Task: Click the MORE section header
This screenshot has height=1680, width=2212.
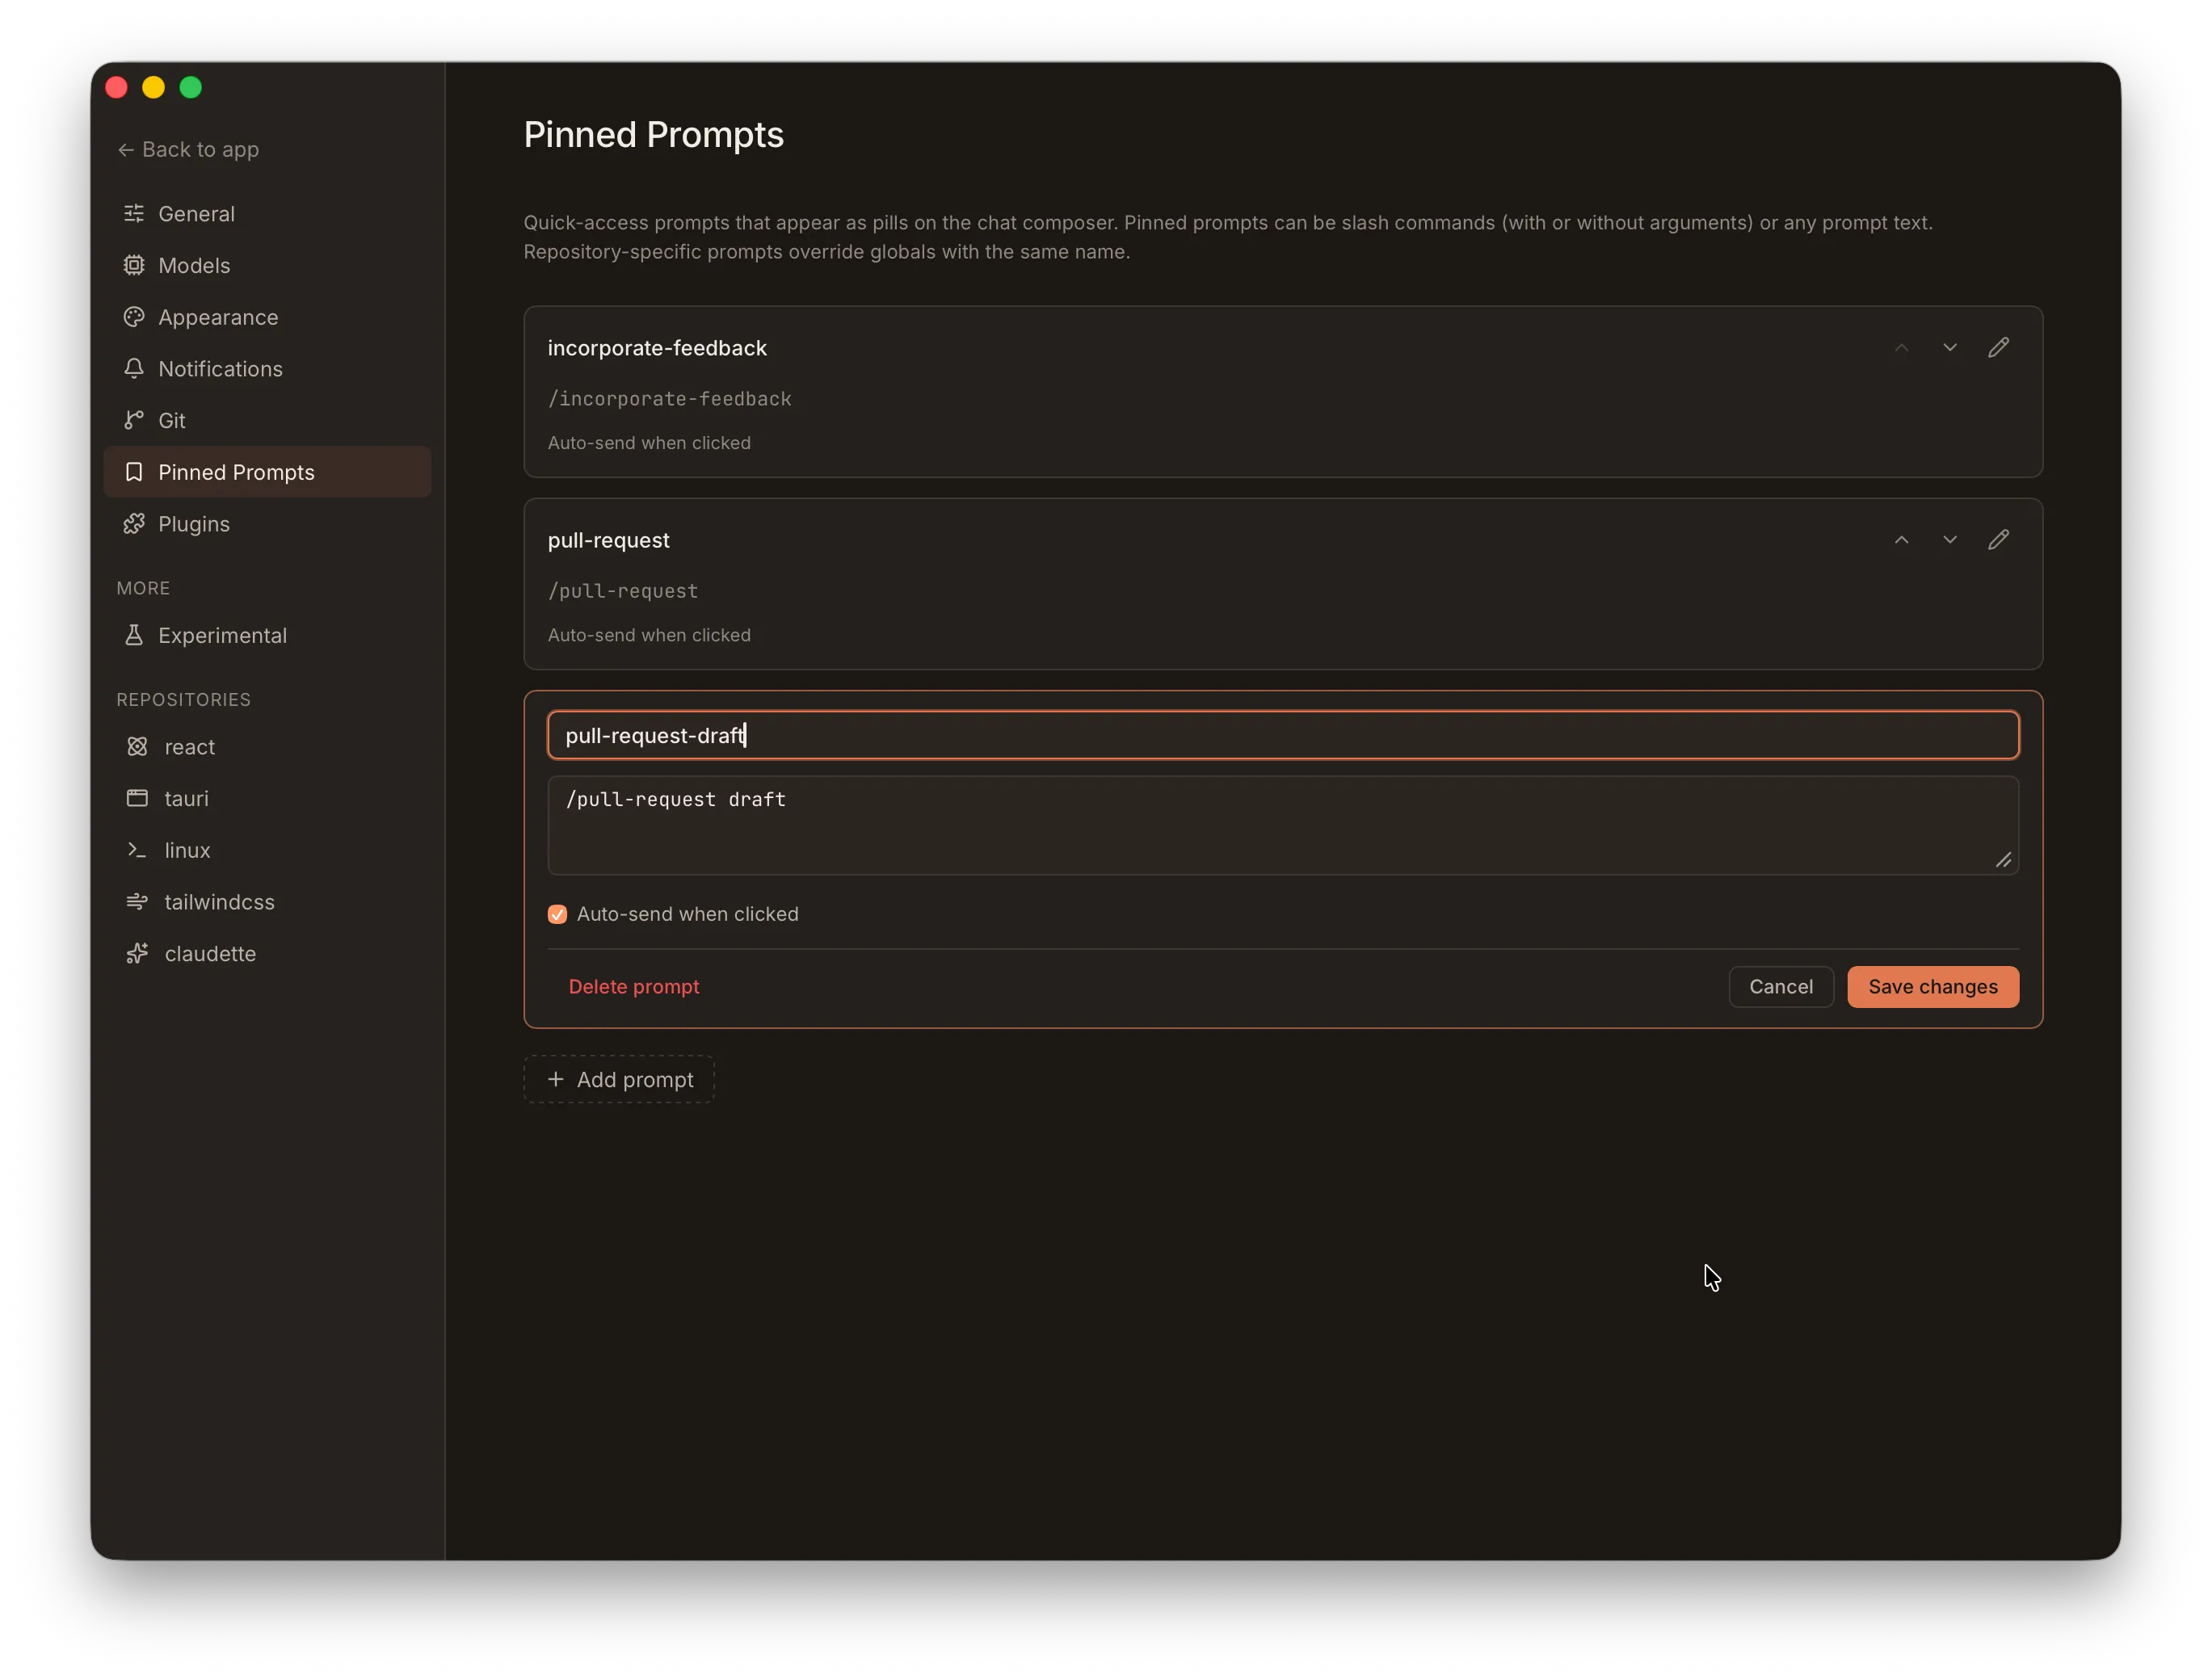Action: [143, 588]
